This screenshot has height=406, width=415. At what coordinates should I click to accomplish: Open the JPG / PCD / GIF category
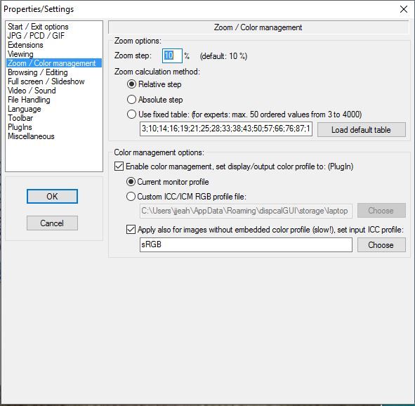[36, 36]
